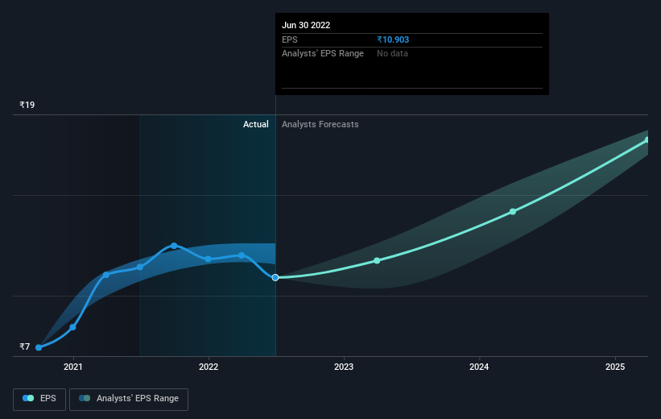
Task: Toggle the EPS legend button
Action: (39, 399)
